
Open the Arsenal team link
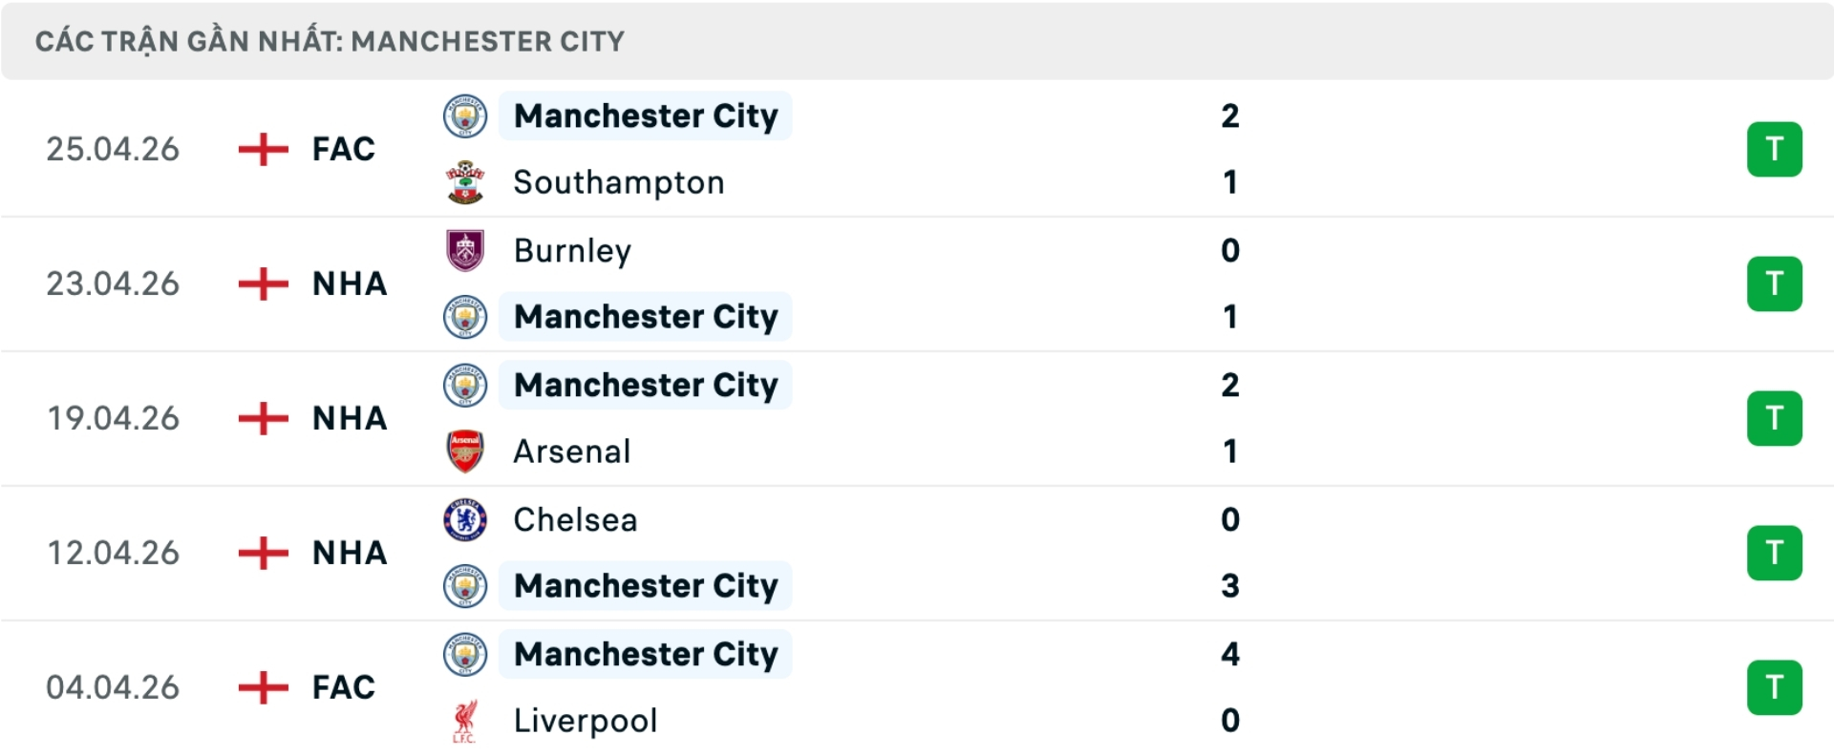point(572,451)
